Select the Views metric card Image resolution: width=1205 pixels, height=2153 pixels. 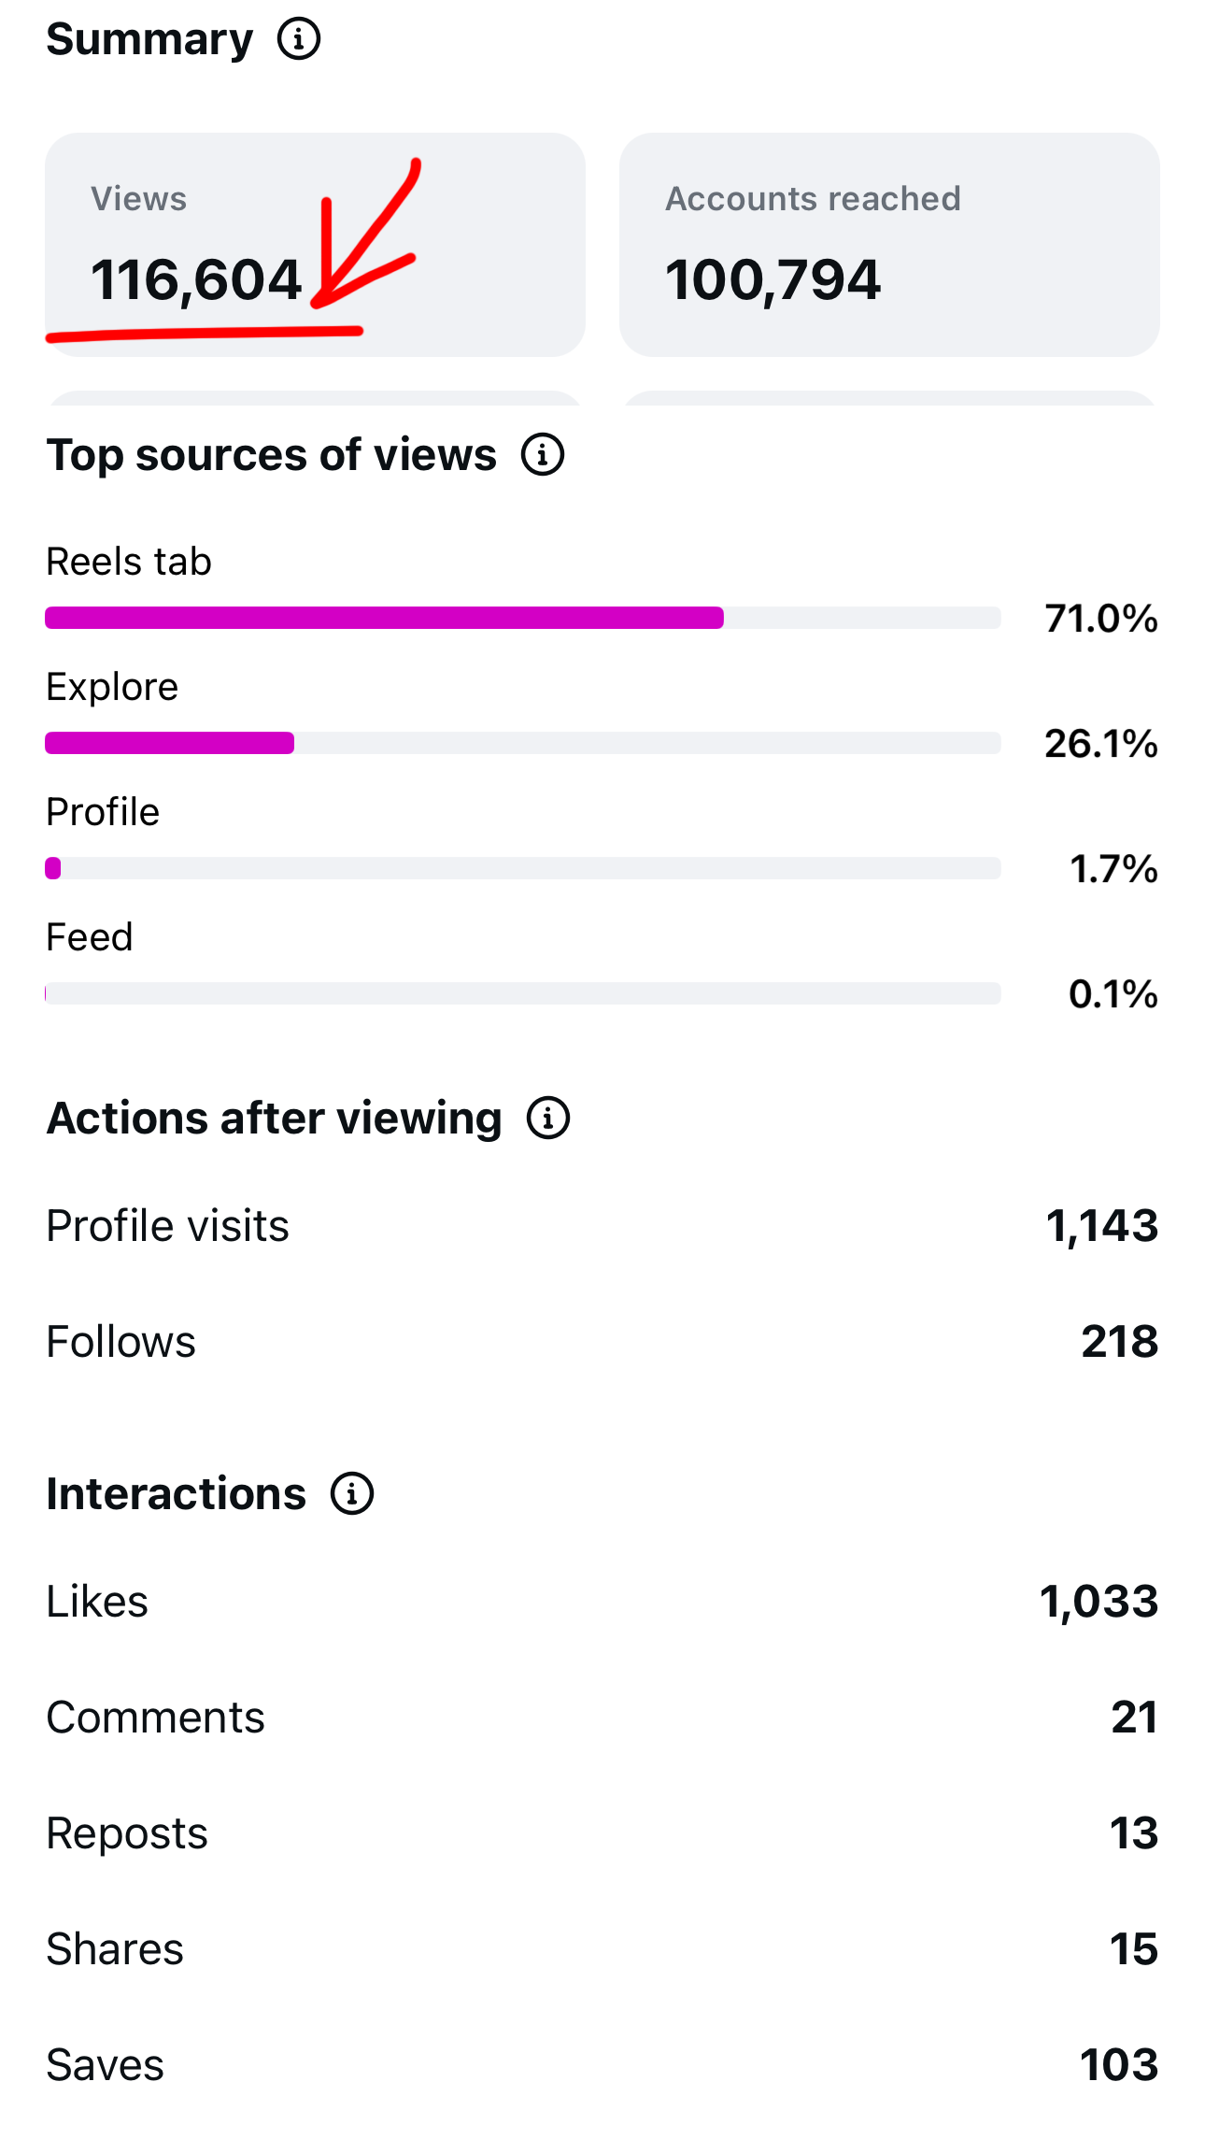click(318, 243)
